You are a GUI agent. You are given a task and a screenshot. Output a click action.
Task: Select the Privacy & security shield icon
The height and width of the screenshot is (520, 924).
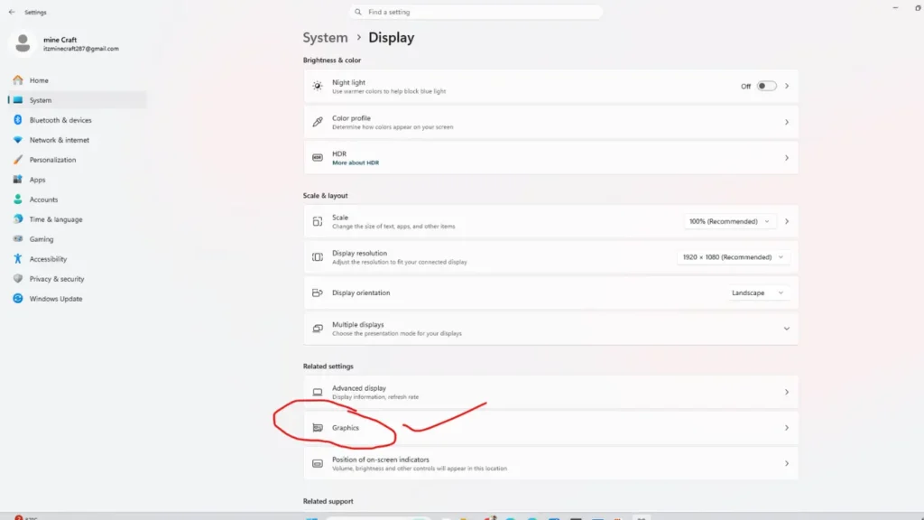click(x=18, y=278)
